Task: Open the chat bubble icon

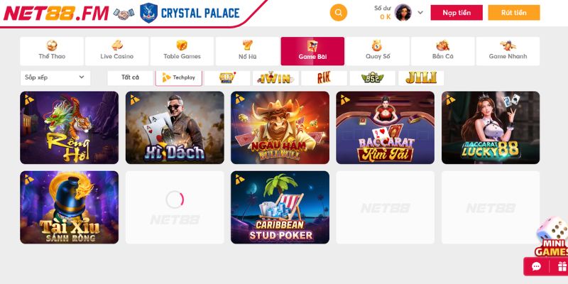Action: 536,267
